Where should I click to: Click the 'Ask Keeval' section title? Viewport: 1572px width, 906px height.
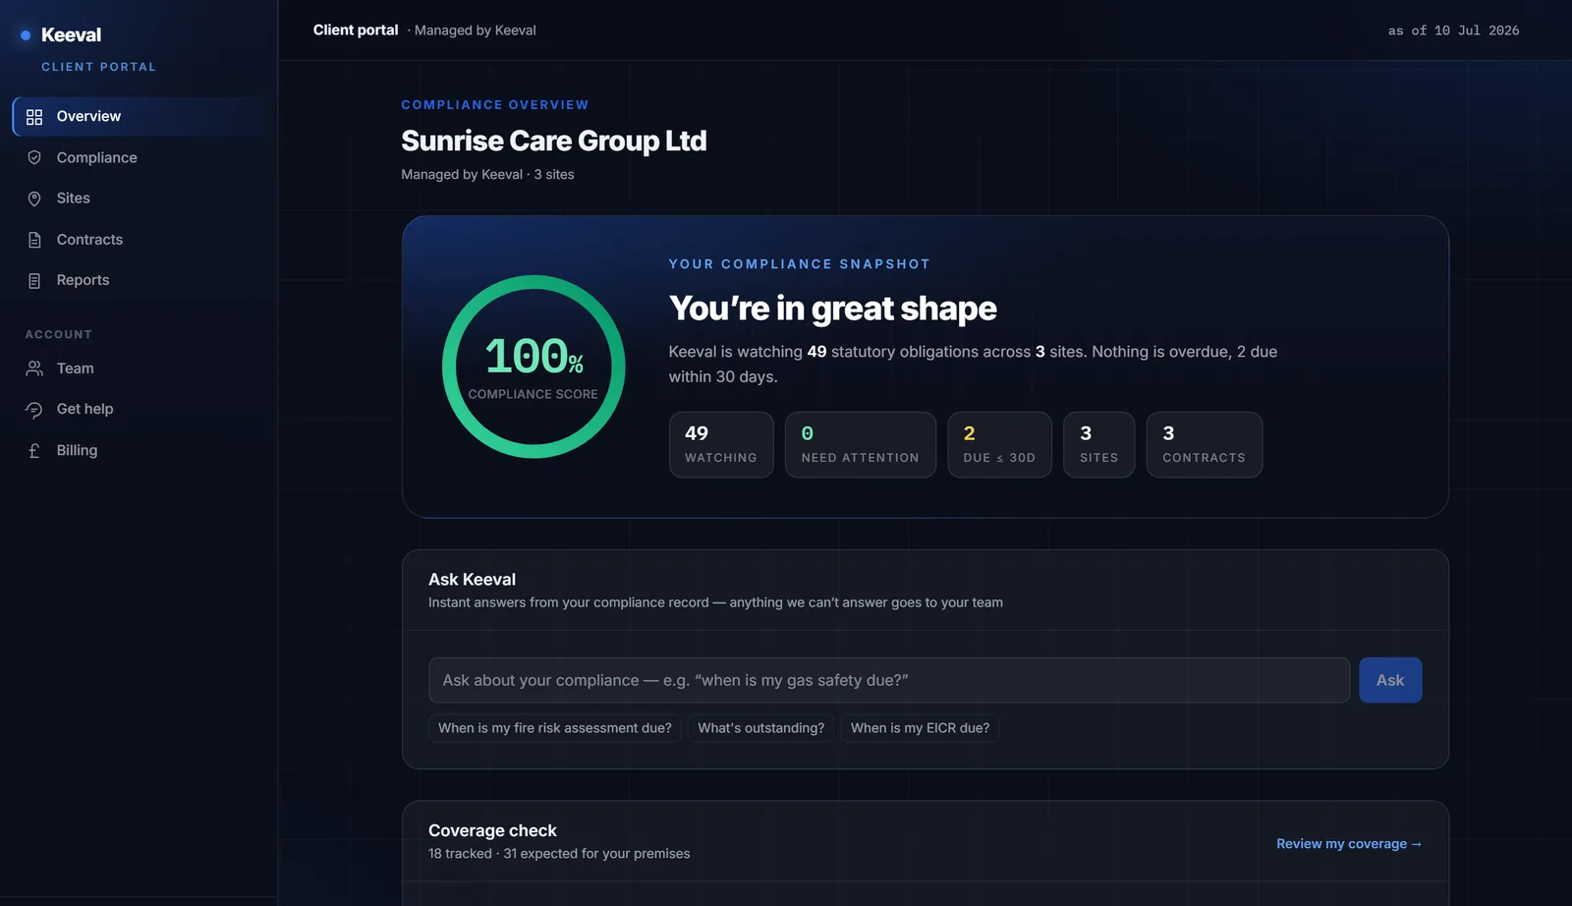click(x=472, y=580)
